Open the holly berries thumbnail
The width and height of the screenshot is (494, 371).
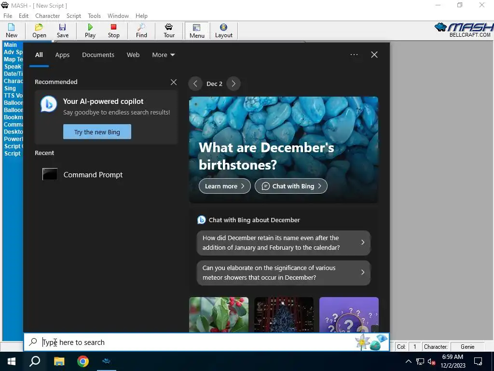219,314
